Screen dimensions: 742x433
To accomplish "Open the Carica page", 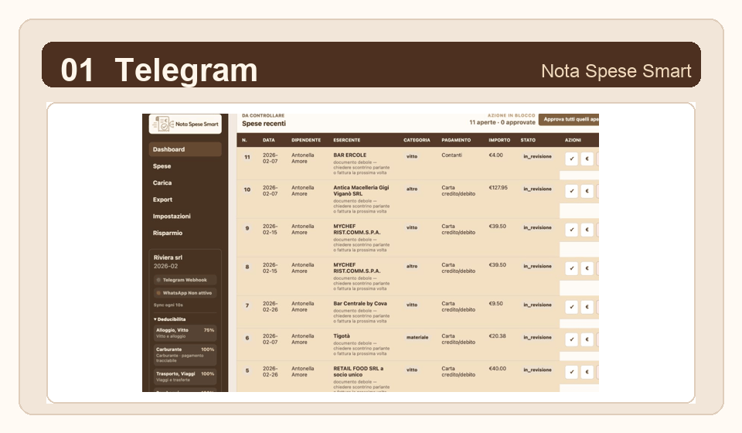I will [x=162, y=182].
